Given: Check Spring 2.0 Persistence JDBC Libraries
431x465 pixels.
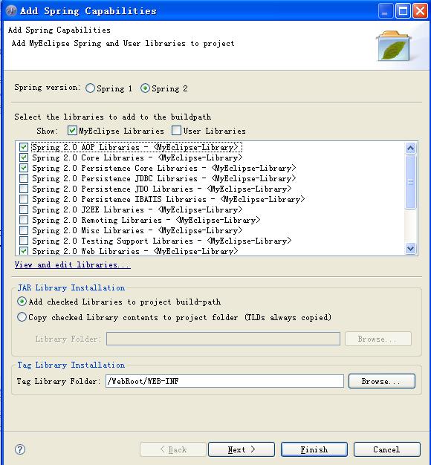Looking at the screenshot, I should coord(24,178).
